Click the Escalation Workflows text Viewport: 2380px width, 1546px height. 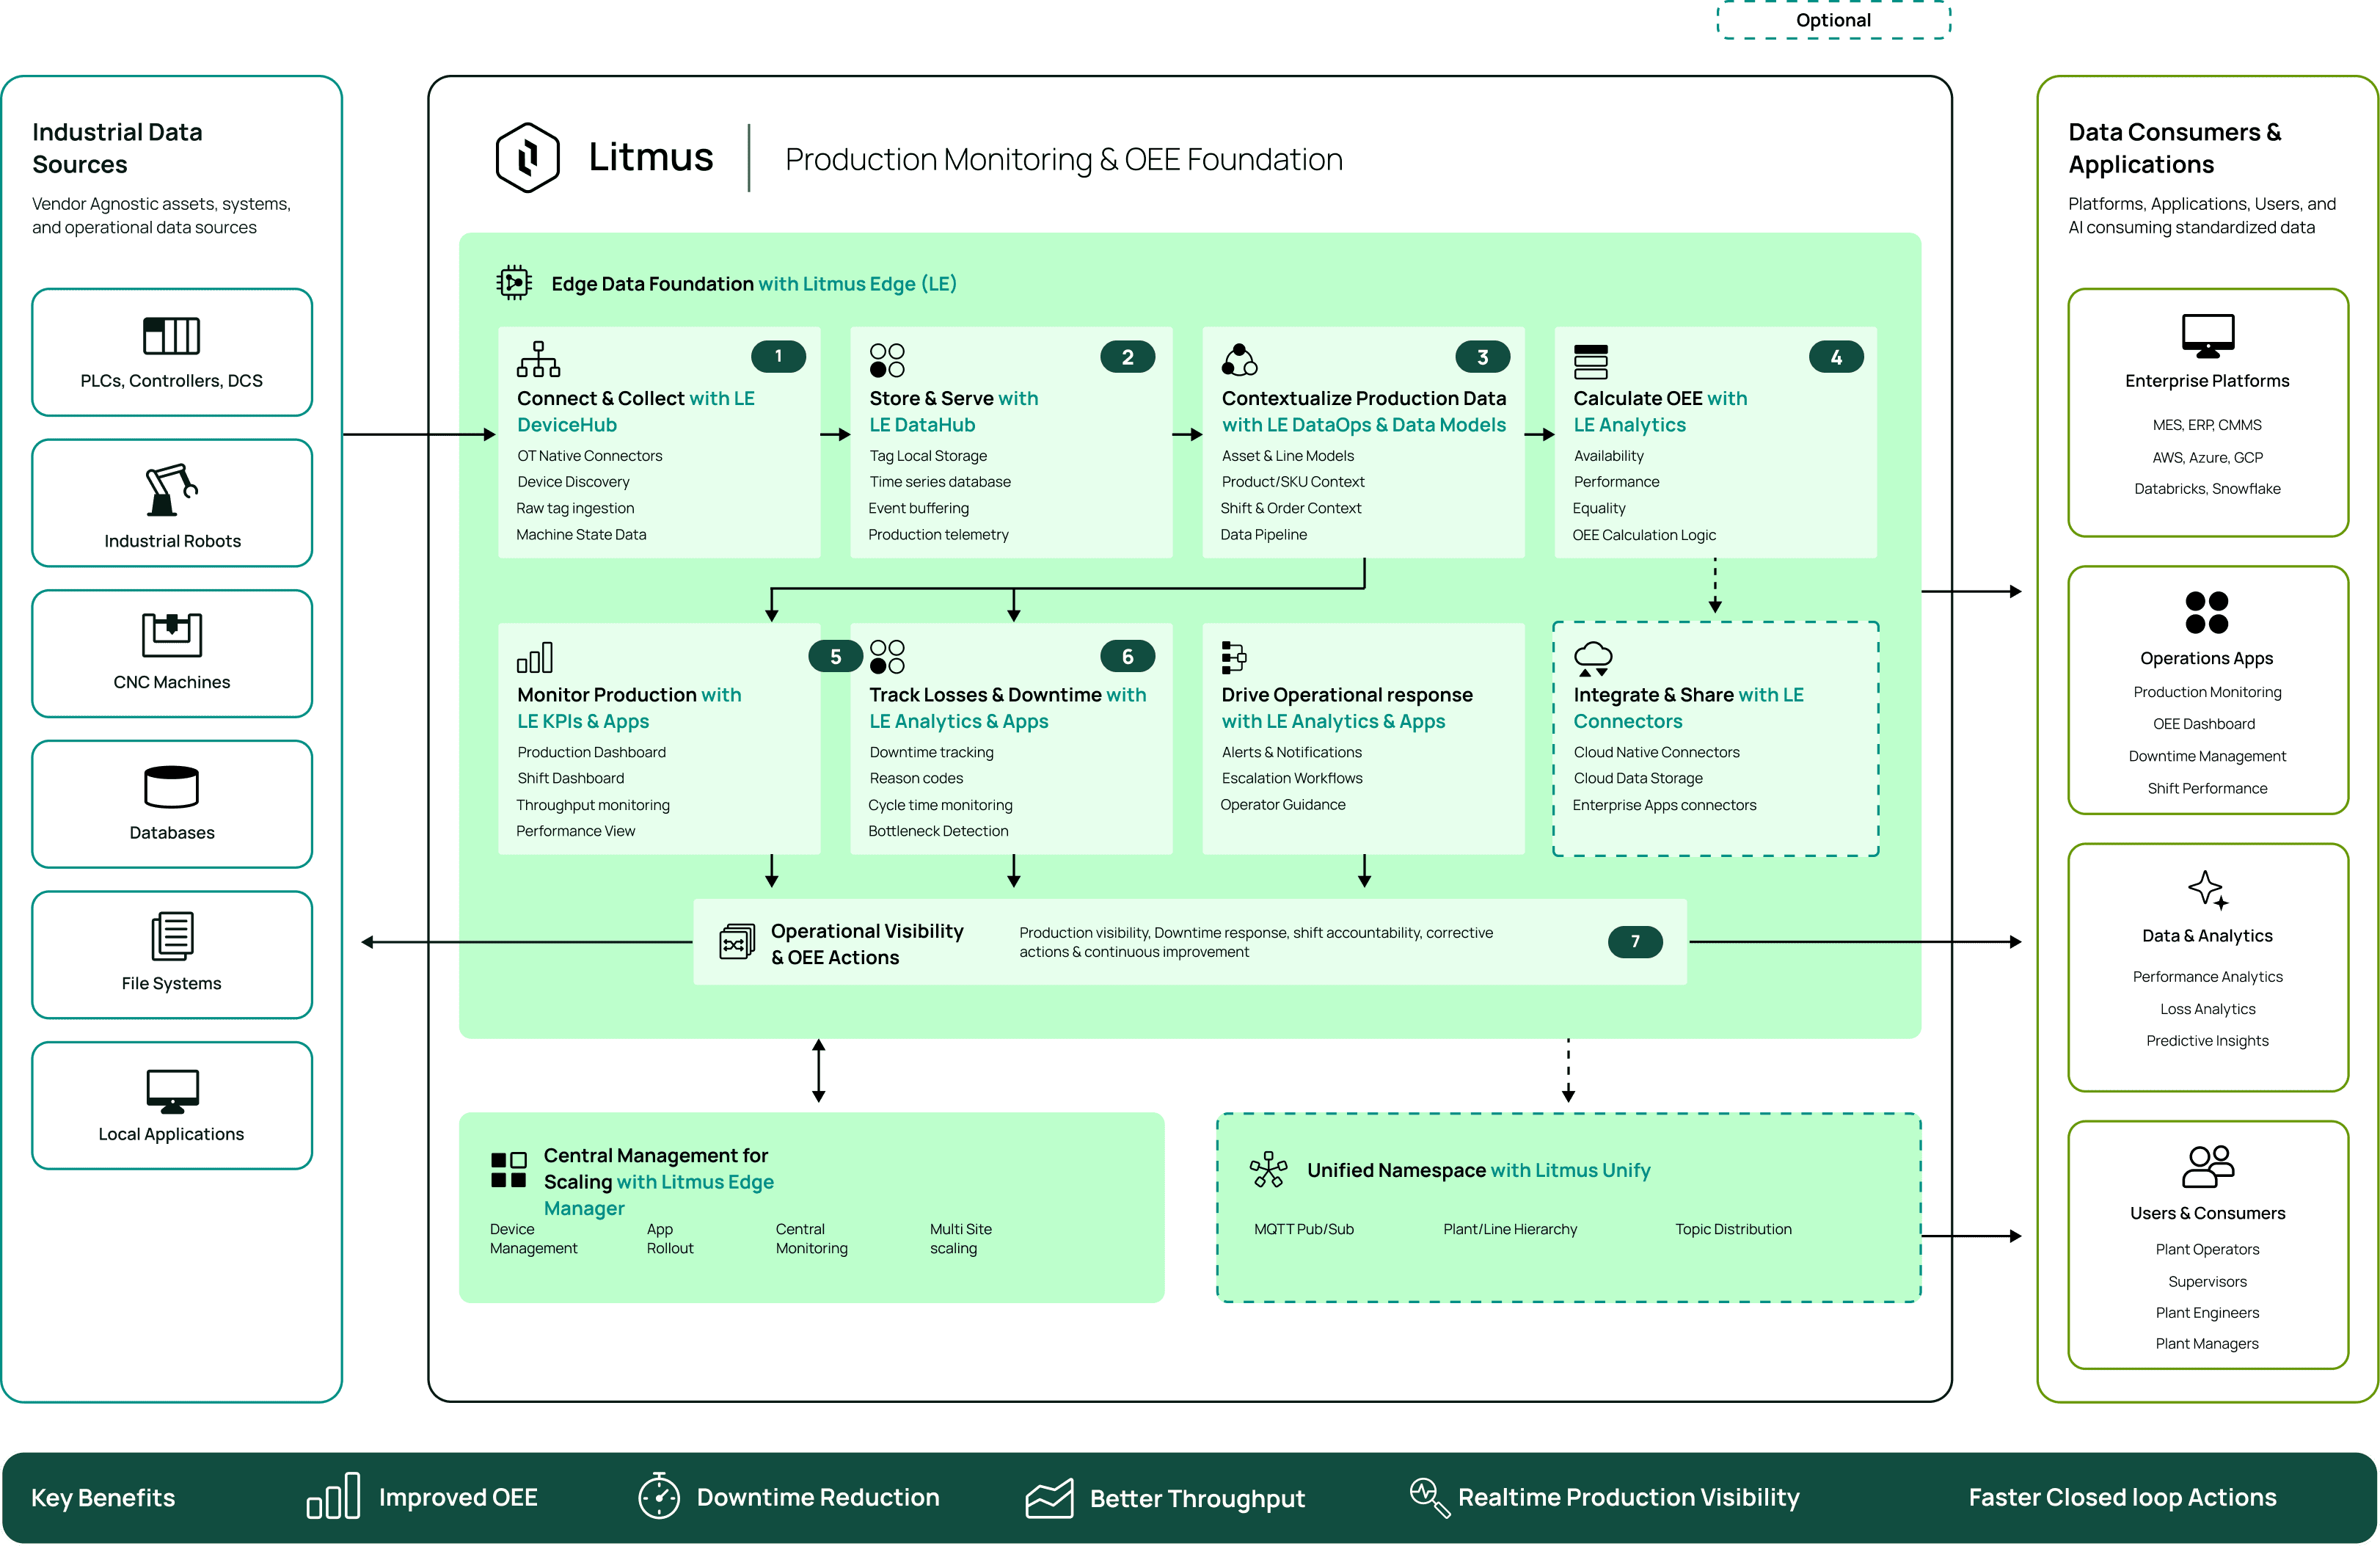tap(1292, 778)
